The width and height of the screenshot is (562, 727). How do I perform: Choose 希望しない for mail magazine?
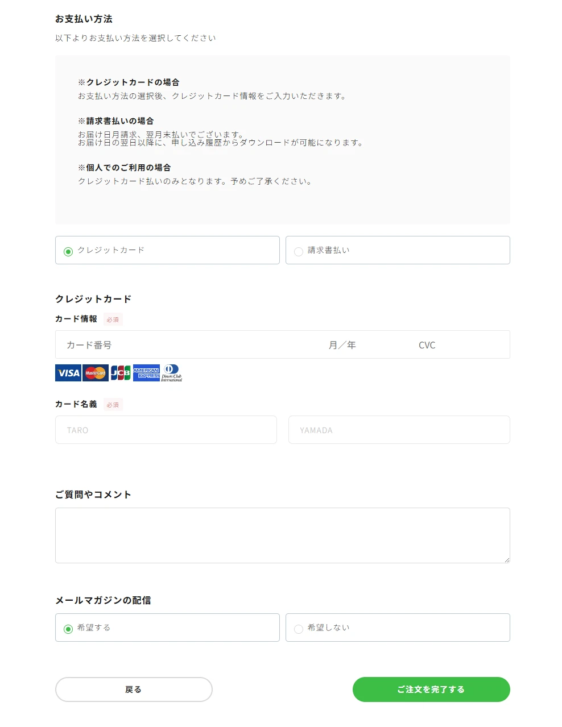(299, 629)
